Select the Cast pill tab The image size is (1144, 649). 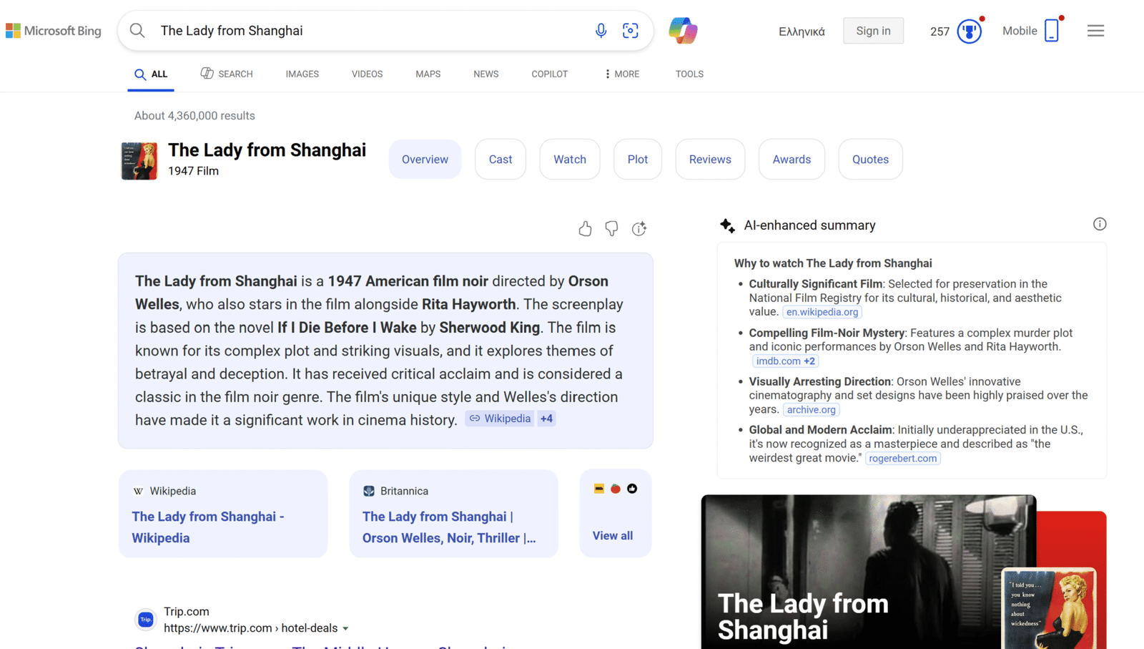500,160
